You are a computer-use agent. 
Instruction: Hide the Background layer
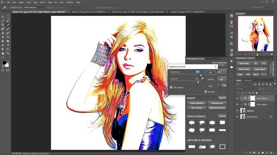click(x=237, y=117)
